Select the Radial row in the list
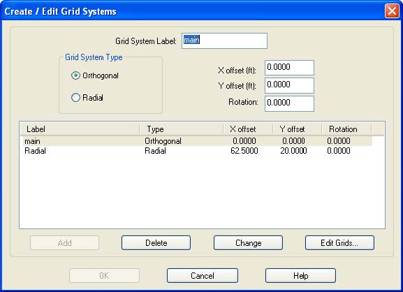403x292 pixels. 198,151
